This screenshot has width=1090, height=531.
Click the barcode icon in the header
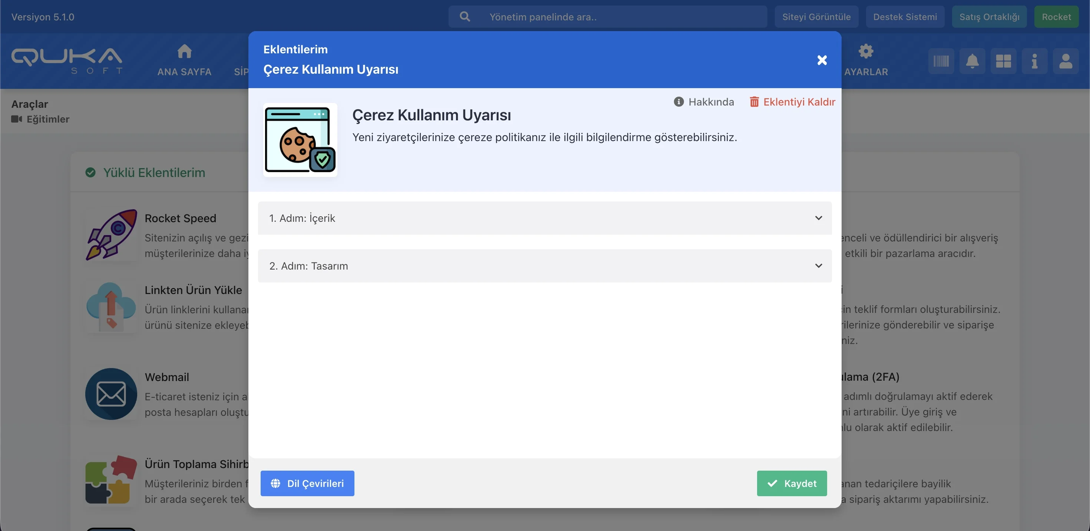coord(941,61)
